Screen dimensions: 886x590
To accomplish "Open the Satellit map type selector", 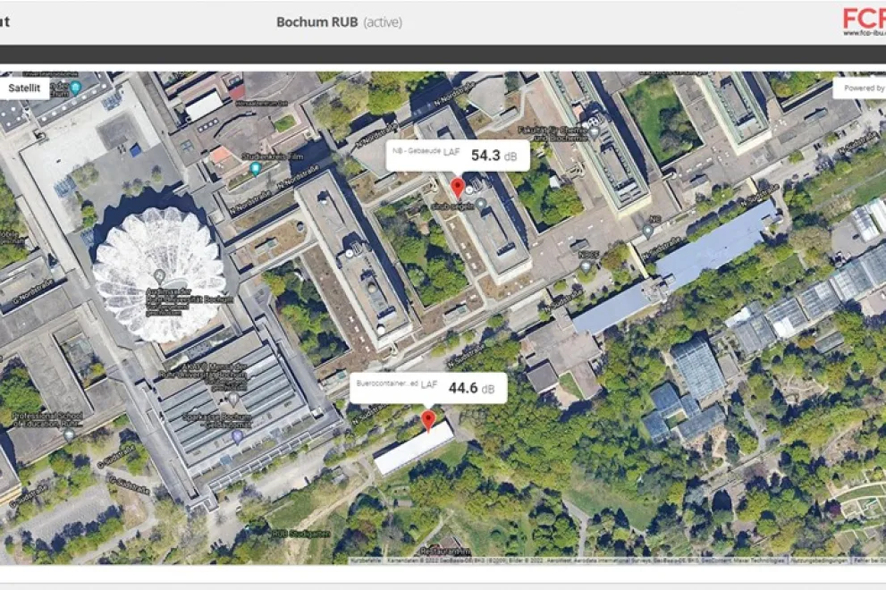I will coord(25,88).
